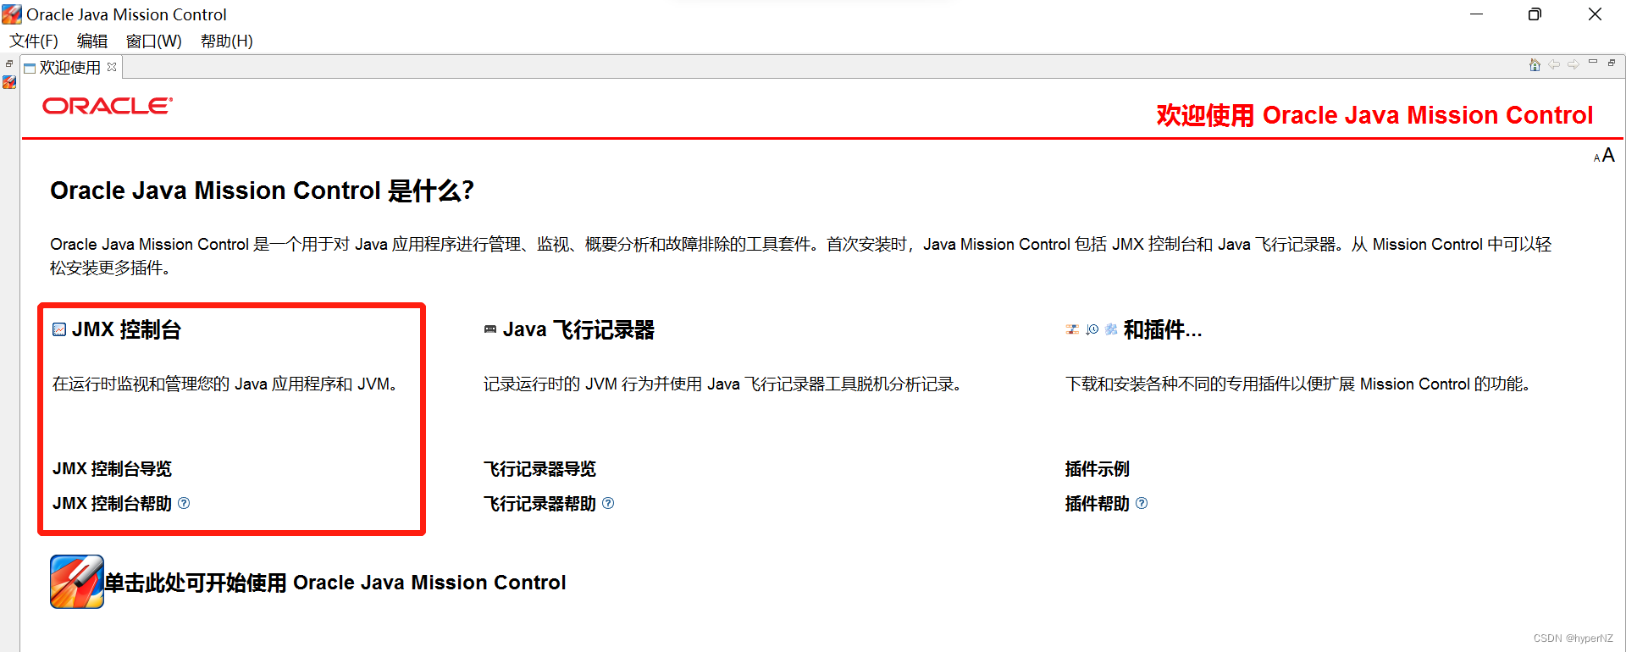This screenshot has height=652, width=1626.
Task: Open the 飞行记录器导览 link
Action: [539, 468]
